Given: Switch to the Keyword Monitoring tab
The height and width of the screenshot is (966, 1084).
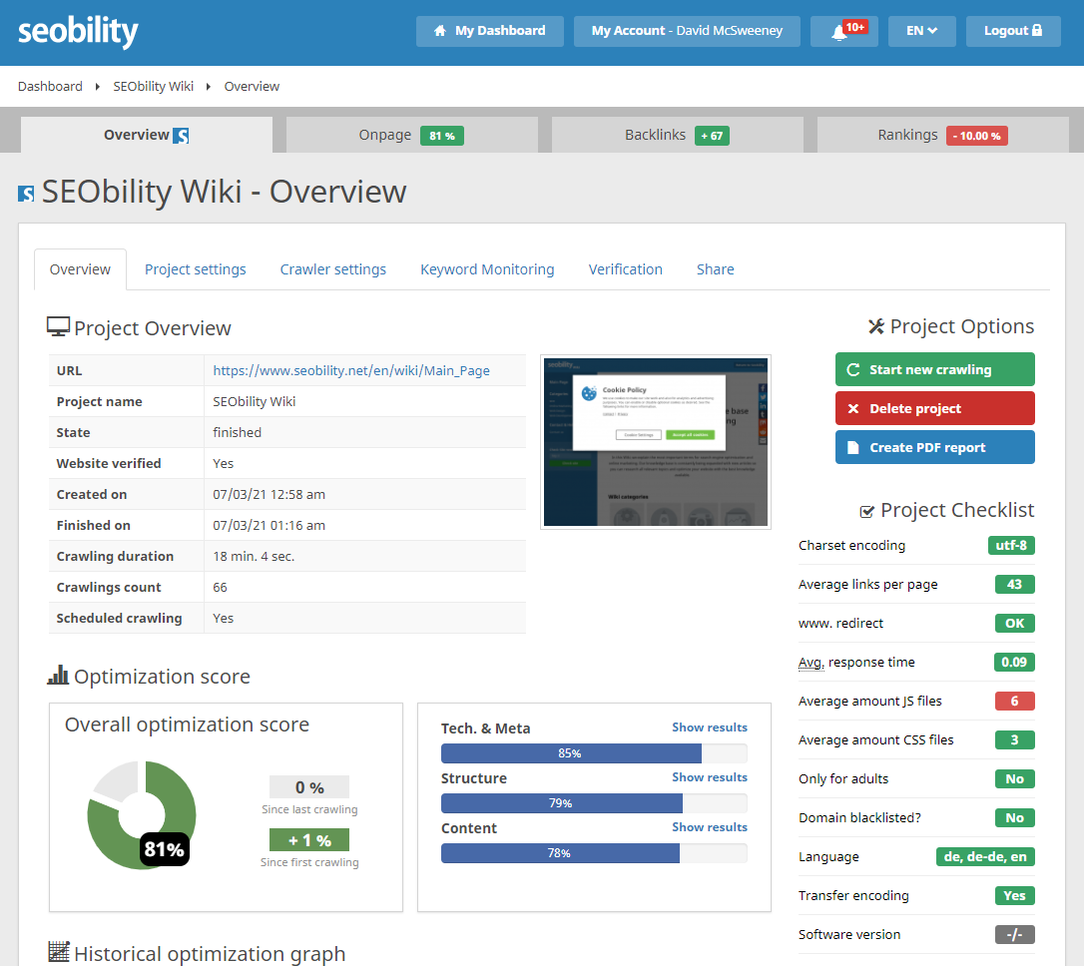Looking at the screenshot, I should (x=487, y=268).
